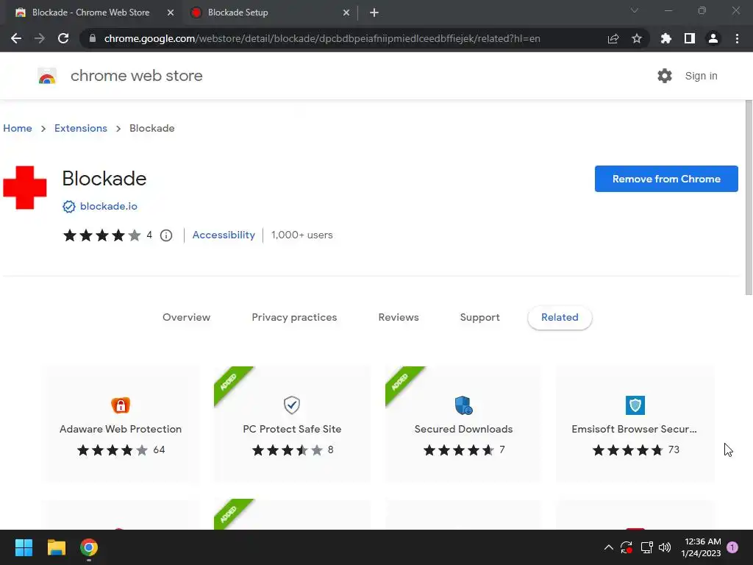Click the chrome web store header title
The width and height of the screenshot is (753, 565).
tap(136, 76)
